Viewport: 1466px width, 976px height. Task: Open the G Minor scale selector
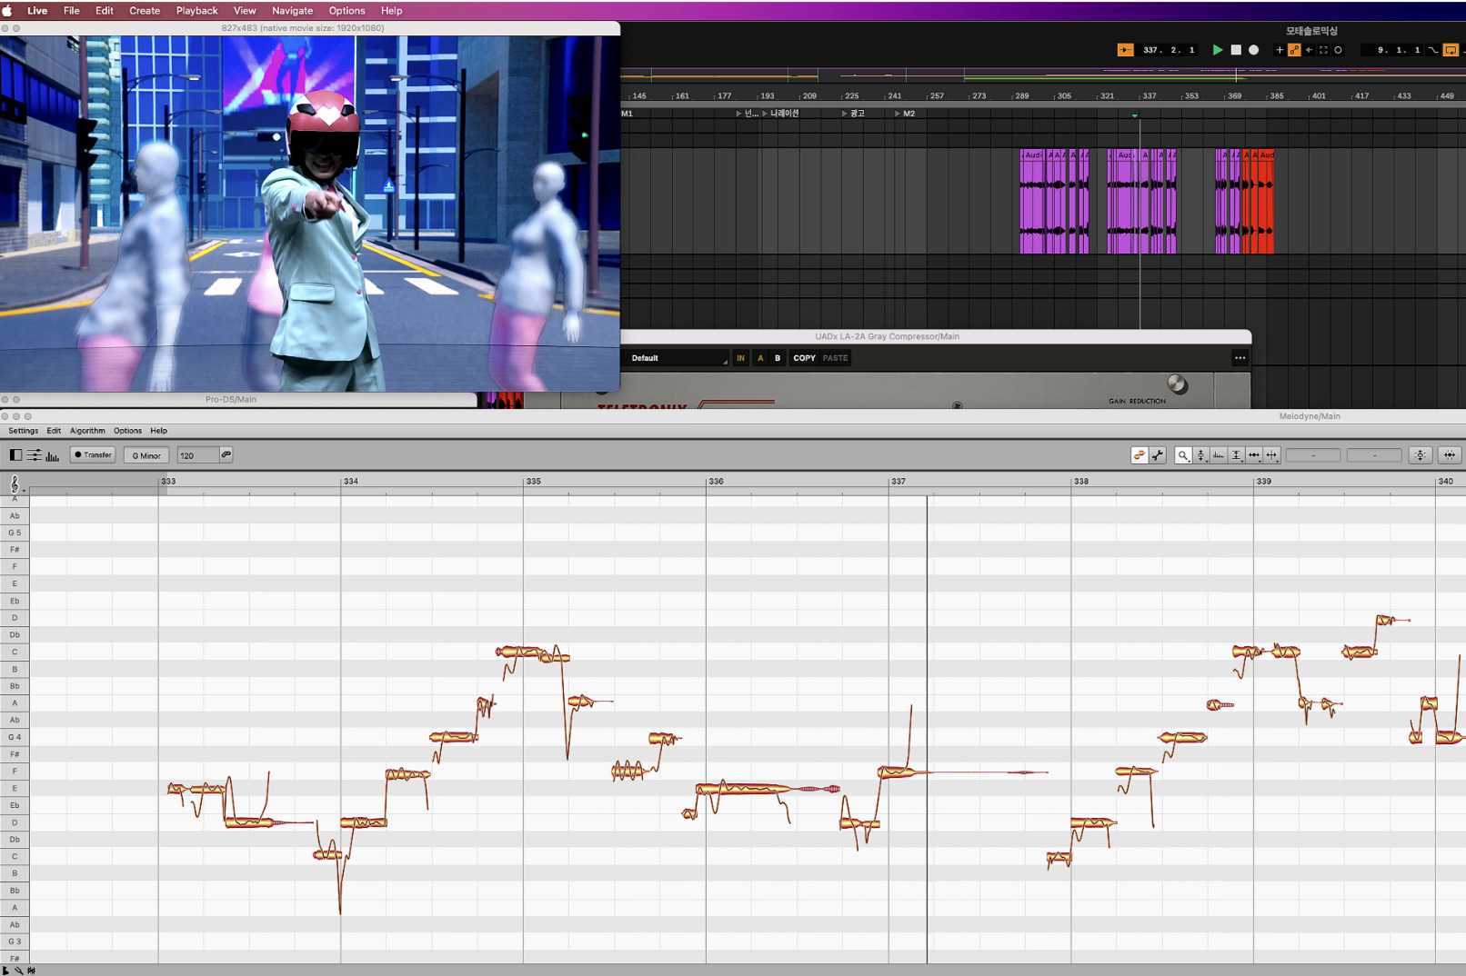(146, 454)
